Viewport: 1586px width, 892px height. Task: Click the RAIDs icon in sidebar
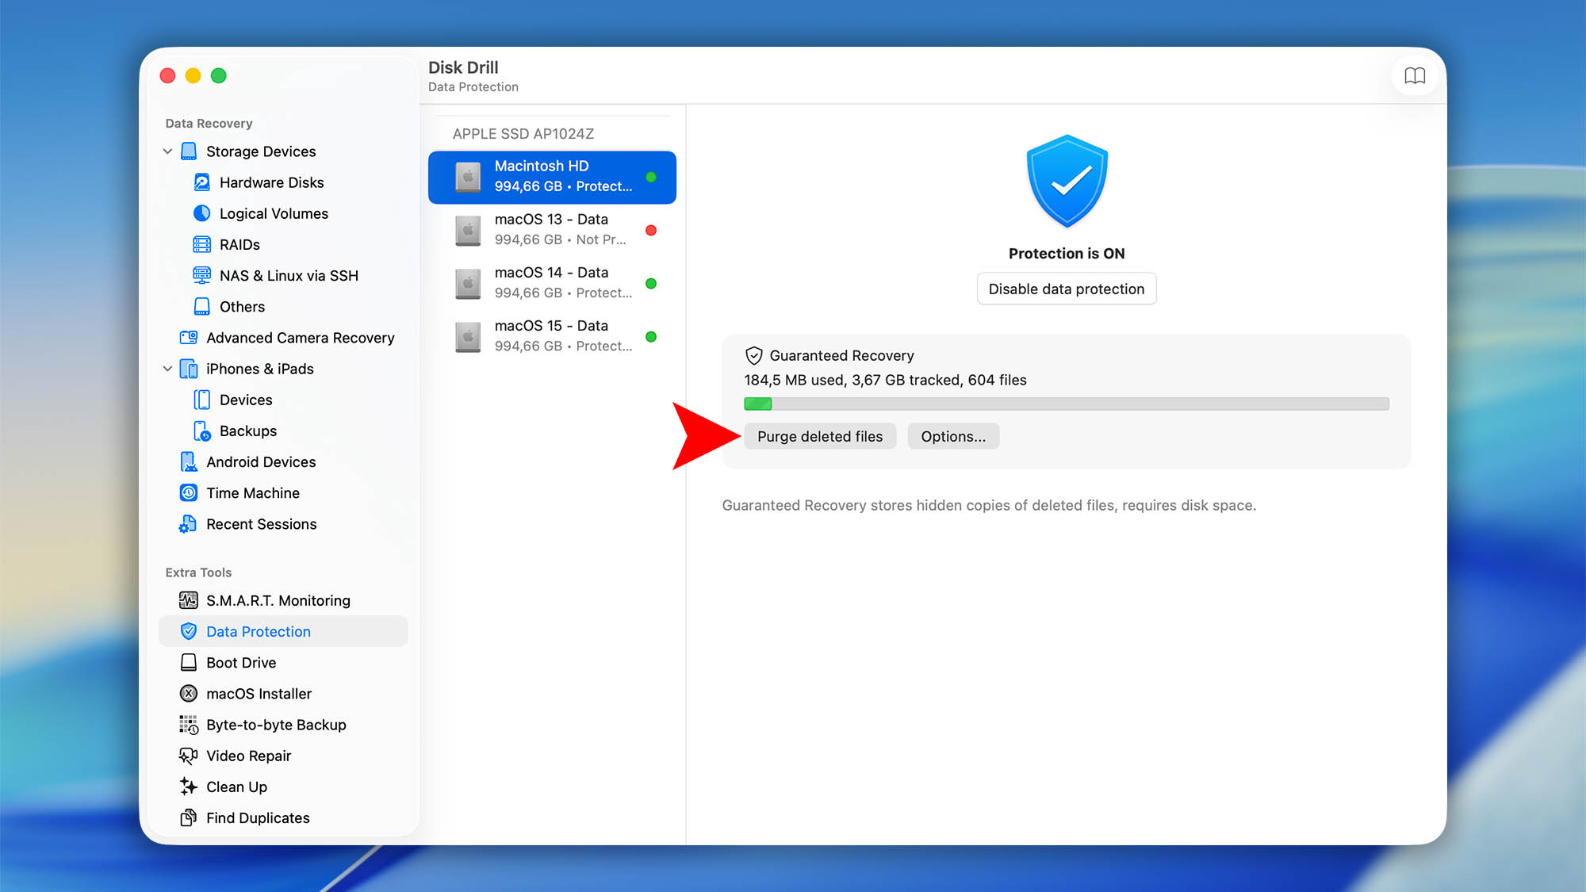click(x=202, y=244)
